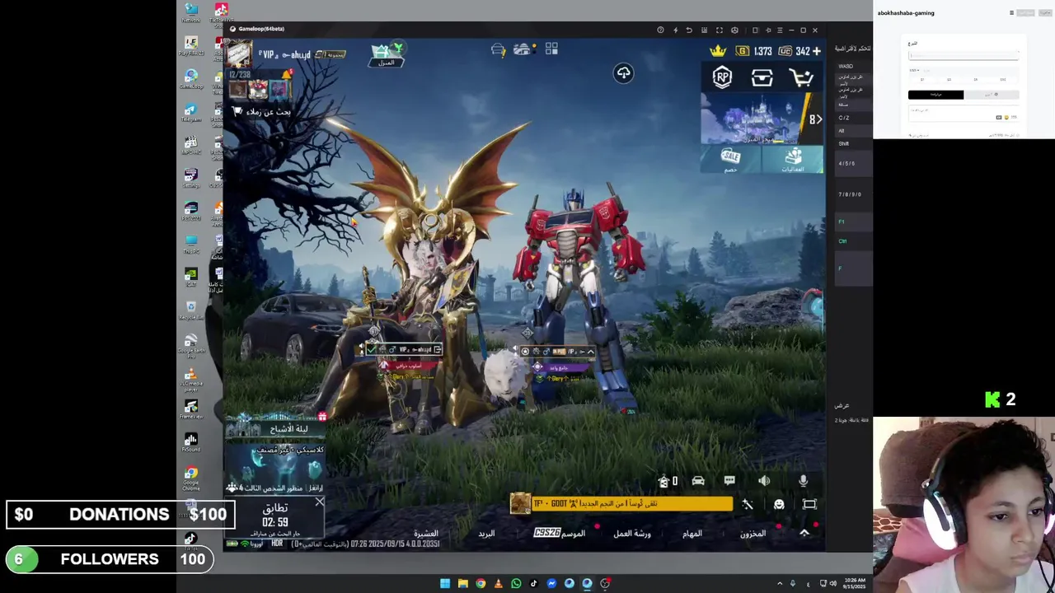
Task: Click Gameloop lightning boost icon
Action: coord(675,30)
